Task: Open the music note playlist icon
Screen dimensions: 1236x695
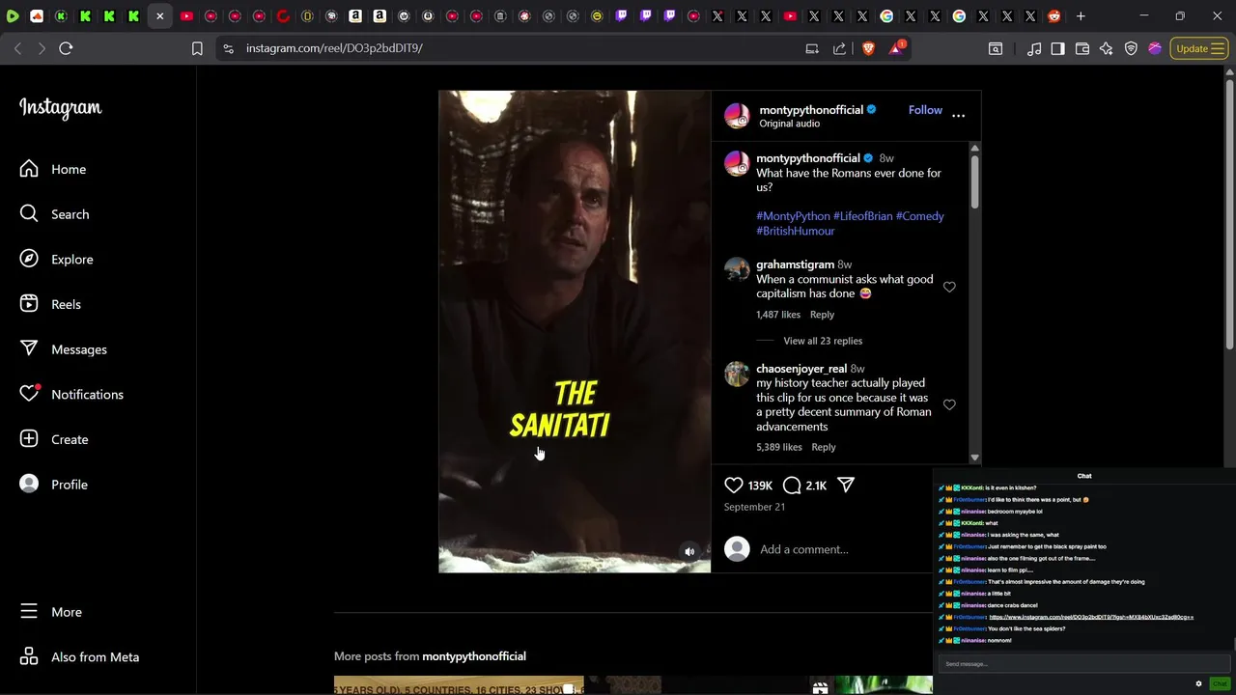Action: click(1034, 48)
